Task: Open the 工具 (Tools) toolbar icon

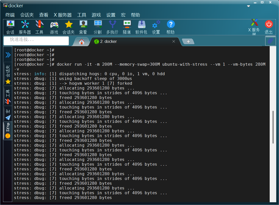Action: click(39, 27)
